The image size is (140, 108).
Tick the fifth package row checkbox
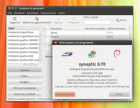coord(45,48)
